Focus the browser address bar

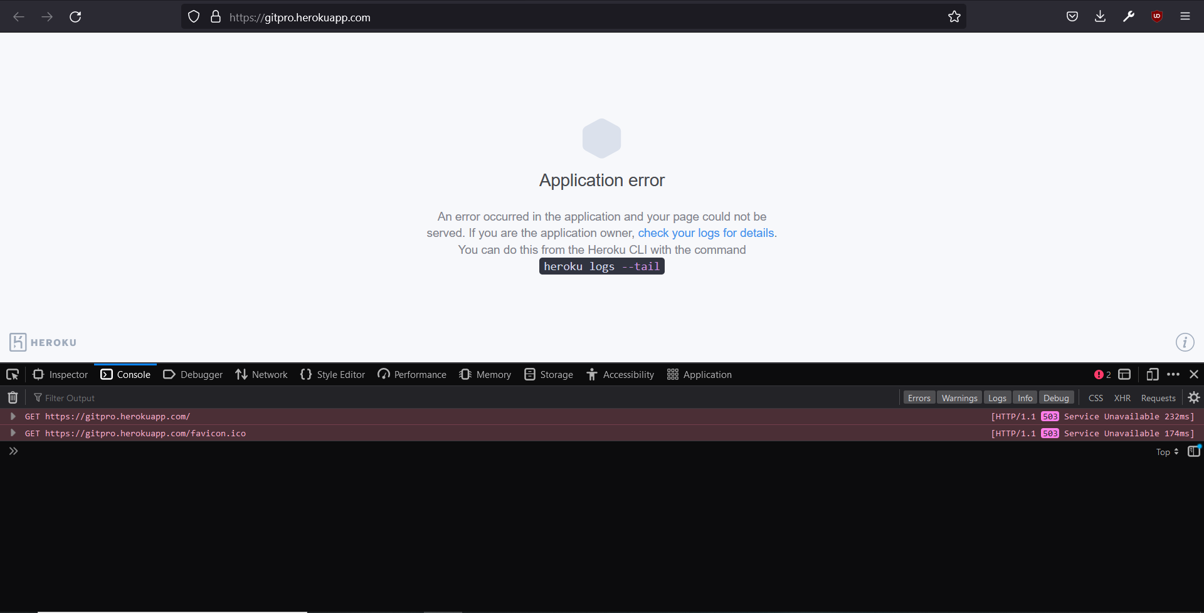(x=574, y=17)
